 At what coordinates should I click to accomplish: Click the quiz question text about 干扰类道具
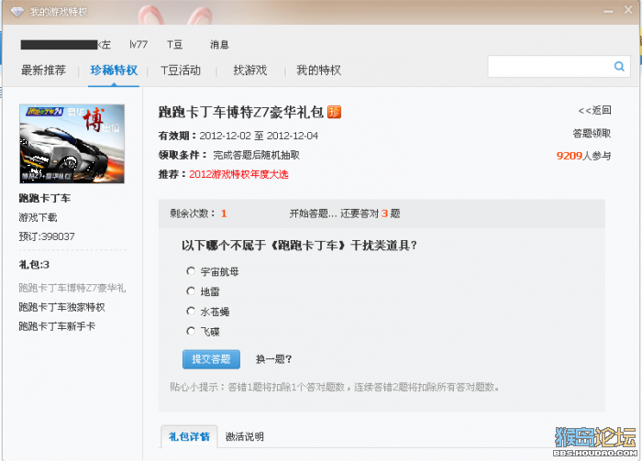299,246
